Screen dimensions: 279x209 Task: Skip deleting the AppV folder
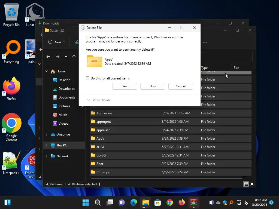coord(153,86)
